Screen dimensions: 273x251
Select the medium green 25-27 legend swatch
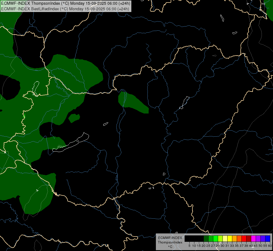tap(211, 238)
